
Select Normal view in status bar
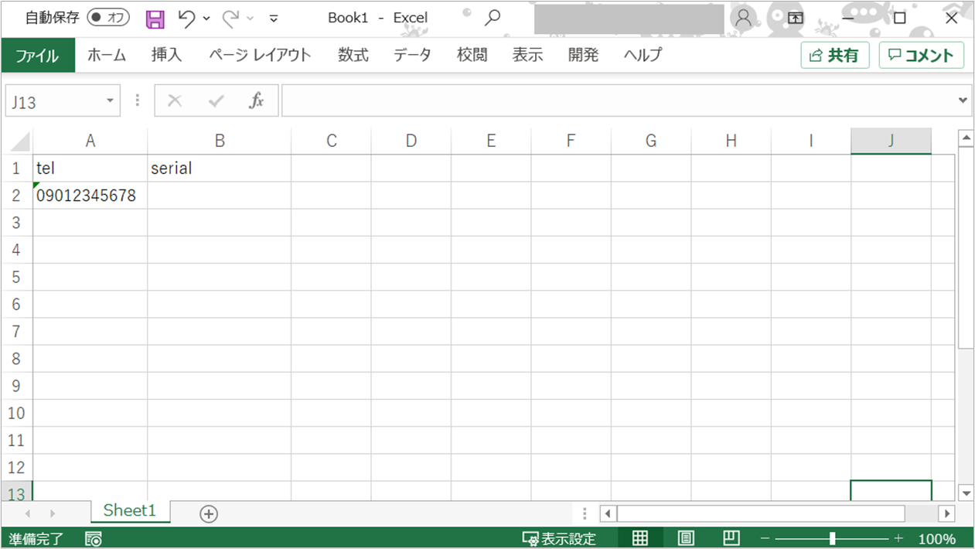(640, 539)
